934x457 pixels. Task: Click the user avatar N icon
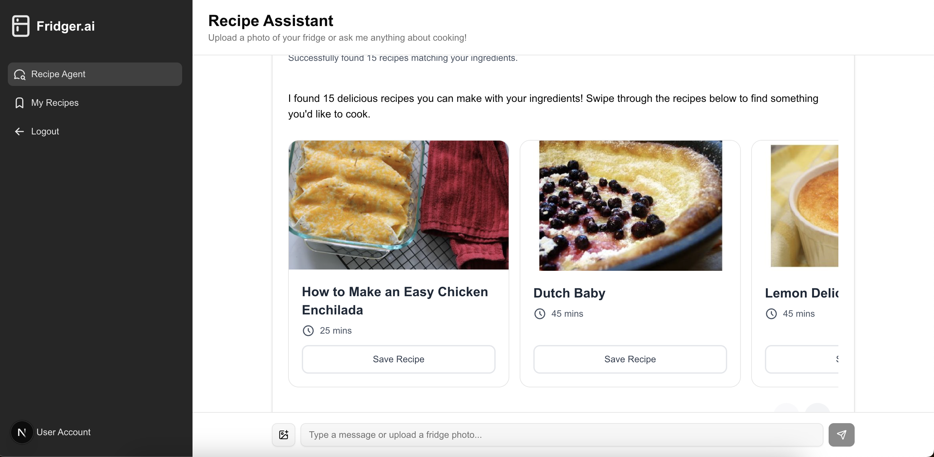pyautogui.click(x=22, y=432)
